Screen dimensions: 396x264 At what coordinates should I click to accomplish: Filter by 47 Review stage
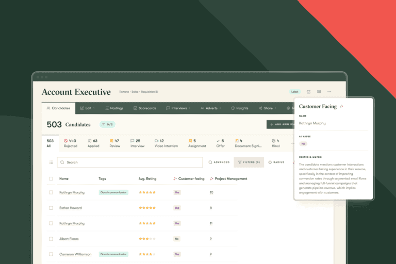[x=114, y=143]
